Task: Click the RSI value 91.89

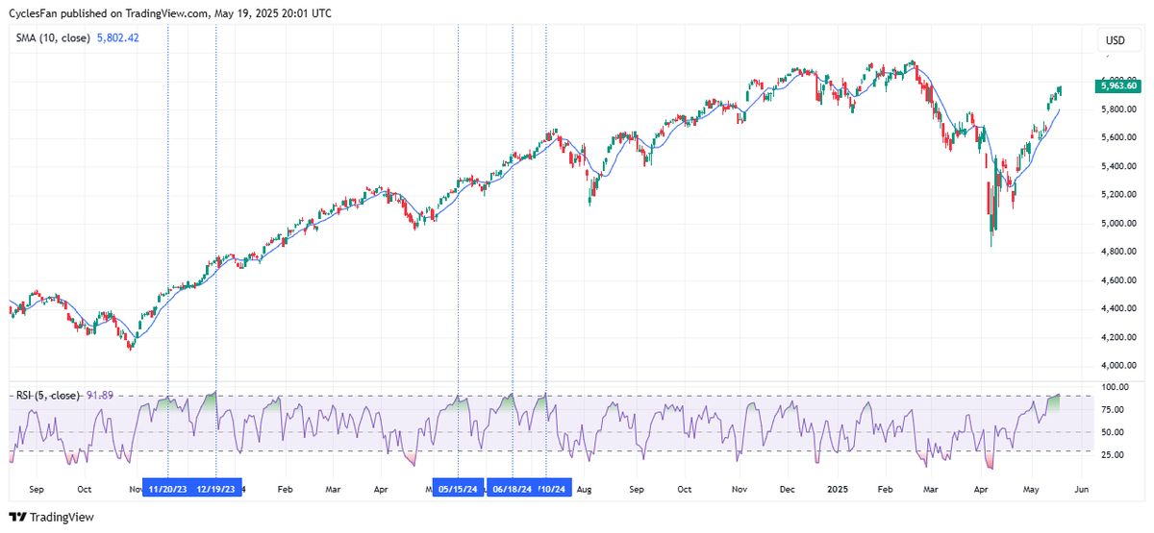Action: pos(98,396)
